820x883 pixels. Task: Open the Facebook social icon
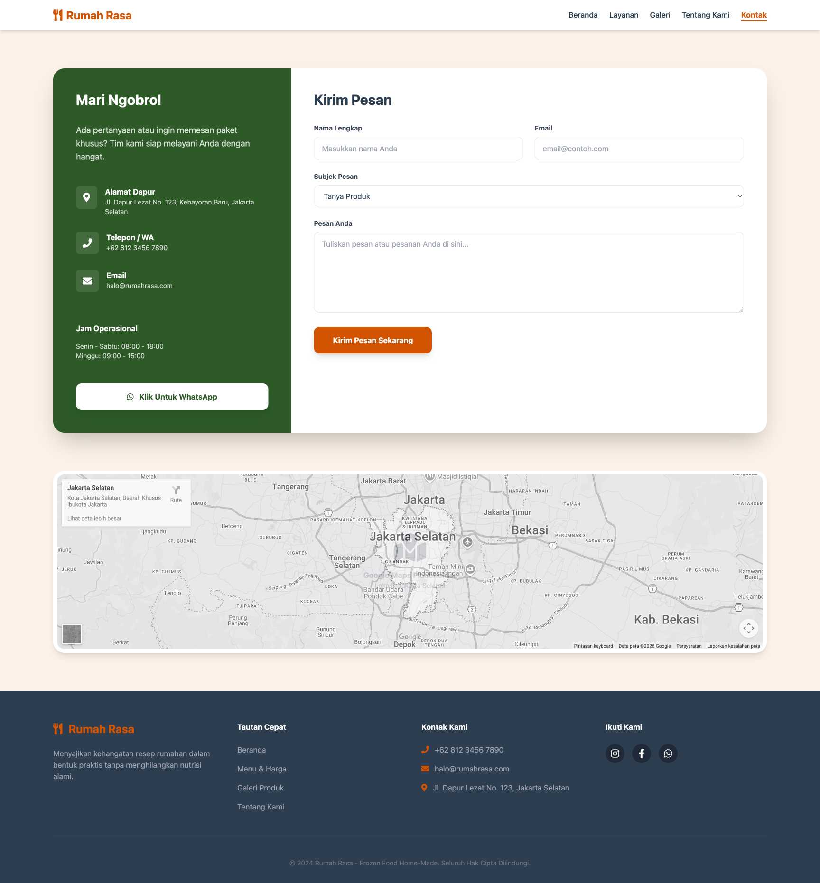coord(641,753)
